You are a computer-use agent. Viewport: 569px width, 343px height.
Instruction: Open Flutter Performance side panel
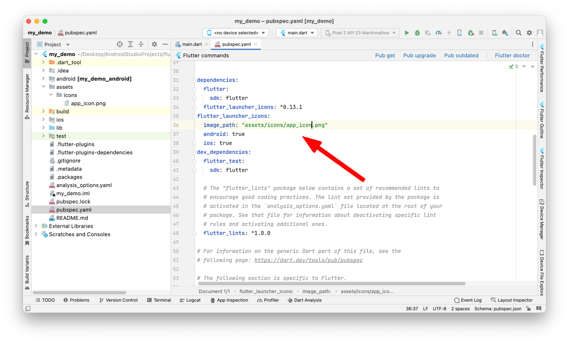click(x=542, y=68)
